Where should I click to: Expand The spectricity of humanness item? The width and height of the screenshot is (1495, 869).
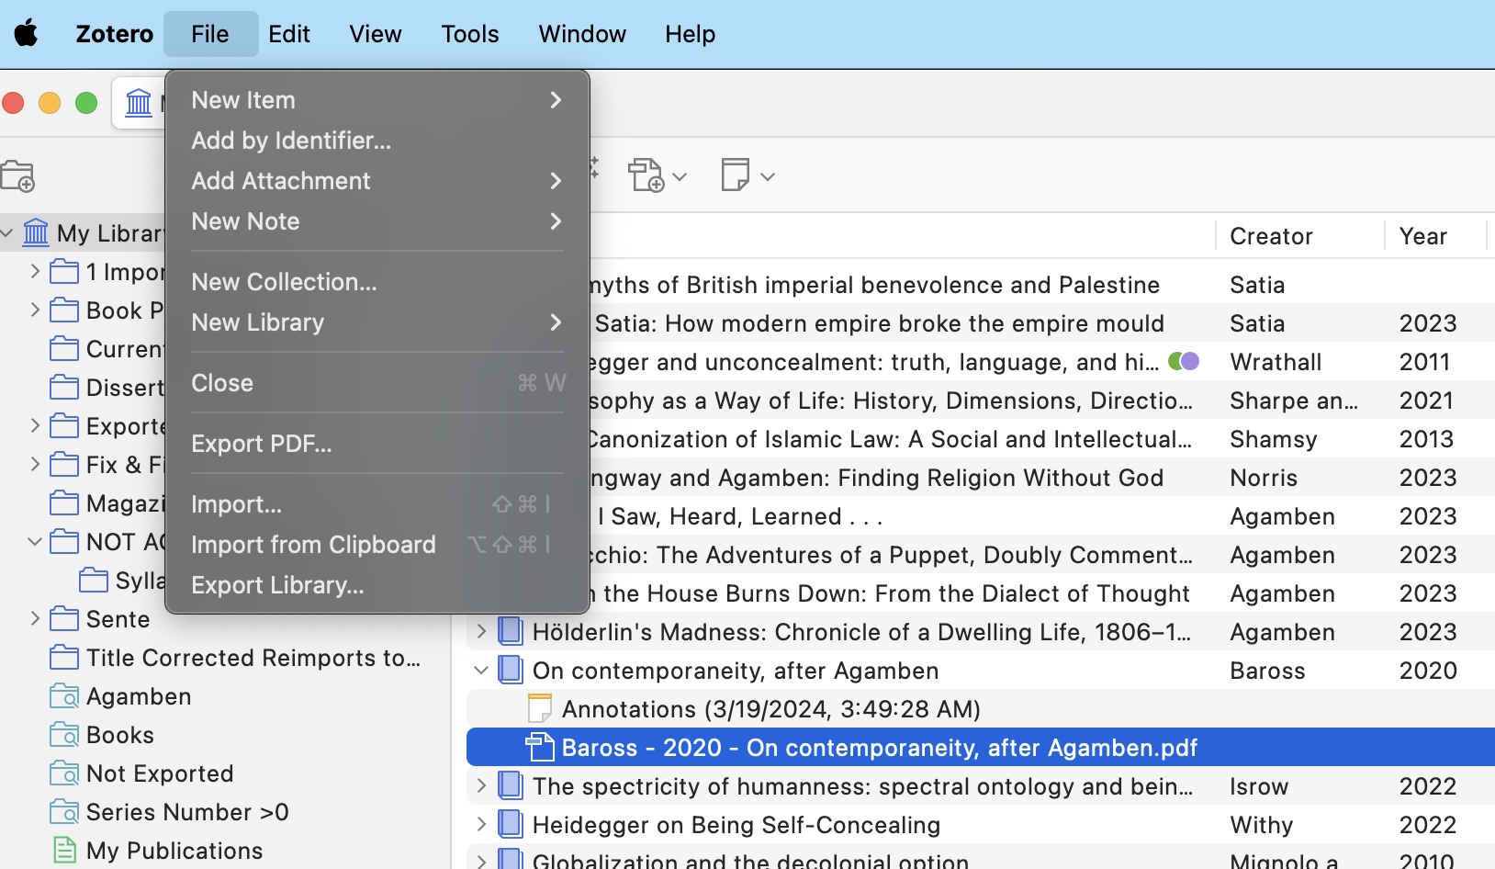(480, 785)
